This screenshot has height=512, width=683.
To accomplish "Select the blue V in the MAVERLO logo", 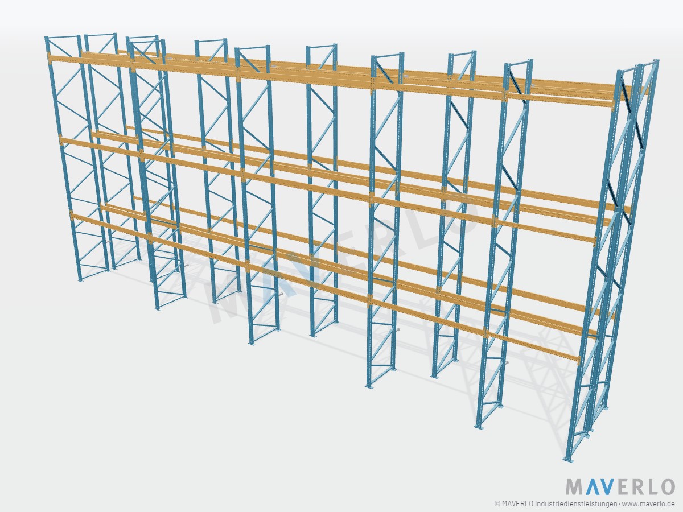I will pyautogui.click(x=604, y=487).
